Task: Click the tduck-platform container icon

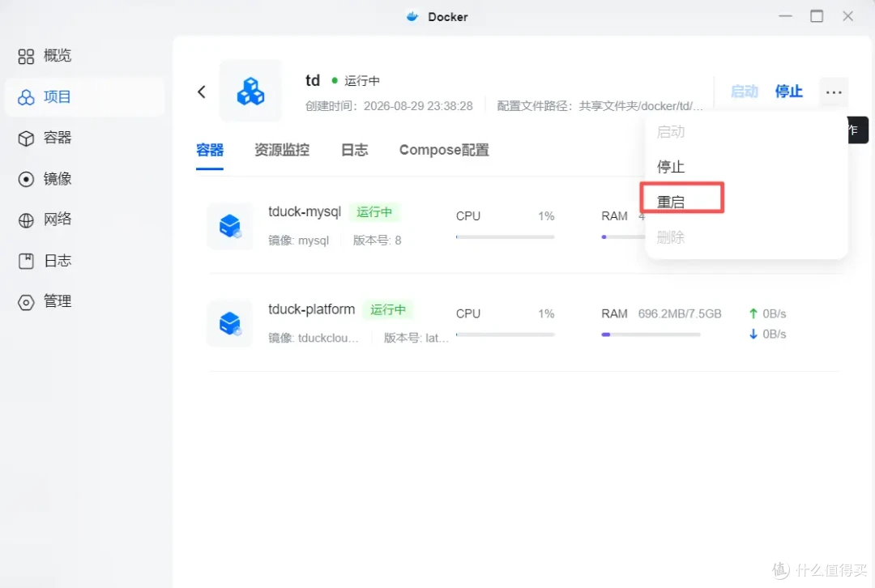Action: [x=230, y=324]
